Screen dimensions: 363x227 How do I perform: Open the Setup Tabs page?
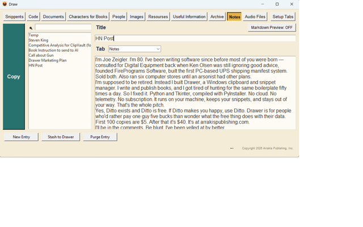[283, 16]
